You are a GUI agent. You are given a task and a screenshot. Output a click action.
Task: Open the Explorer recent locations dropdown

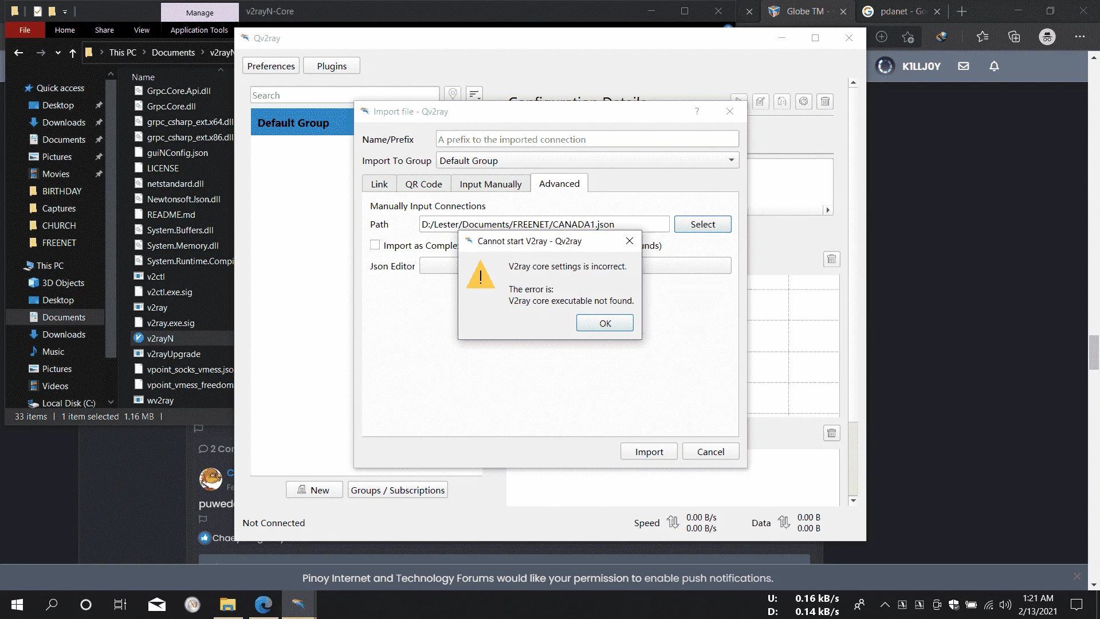click(x=58, y=53)
